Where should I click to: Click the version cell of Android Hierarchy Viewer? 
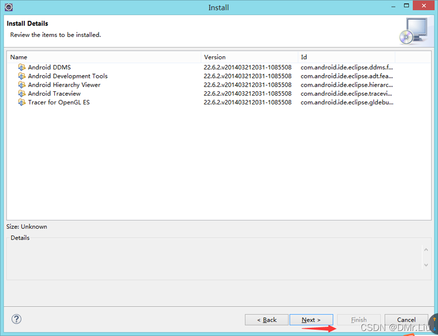coord(248,85)
